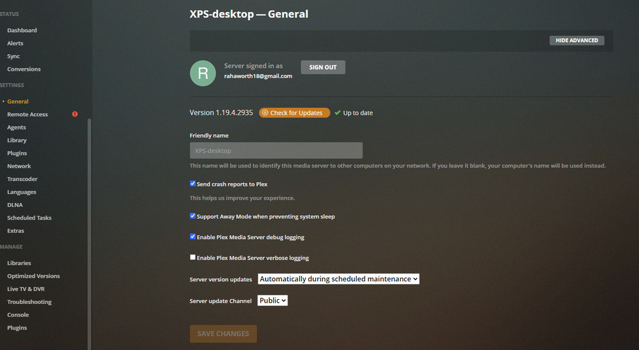The width and height of the screenshot is (639, 350).
Task: Open Alerts in sidebar
Action: (15, 43)
